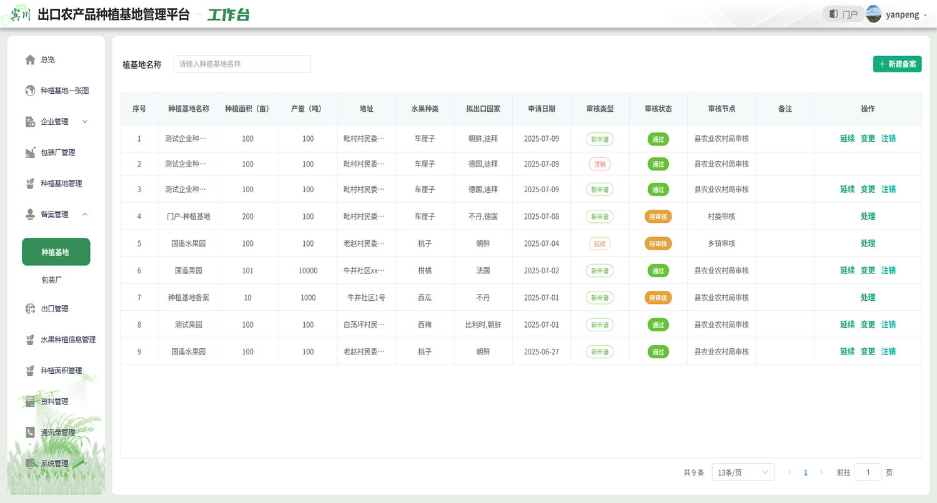Select the 水果种植信息管理 menu item

click(x=68, y=339)
